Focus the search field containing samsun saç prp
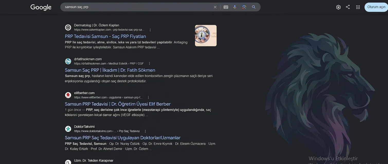The height and width of the screenshot is (164, 388). coord(136,7)
